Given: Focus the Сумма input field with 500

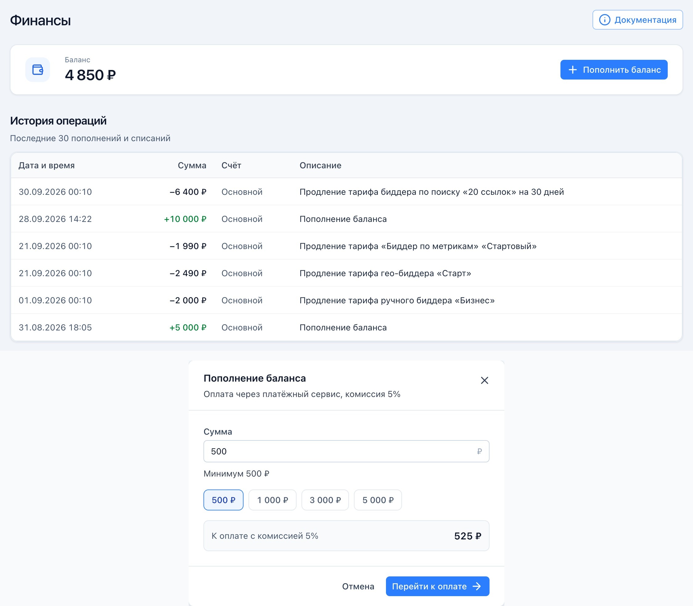Looking at the screenshot, I should coord(346,451).
